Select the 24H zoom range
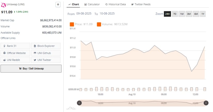 tap(167, 14)
